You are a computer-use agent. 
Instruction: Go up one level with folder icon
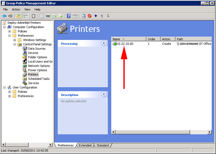pyautogui.click(x=19, y=16)
